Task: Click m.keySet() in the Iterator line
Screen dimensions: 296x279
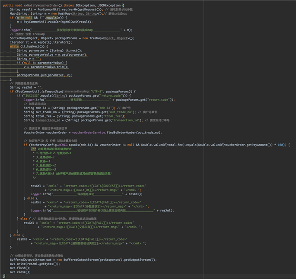Action: click(x=43, y=42)
